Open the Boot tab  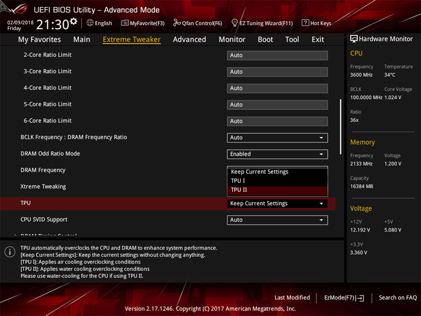click(x=265, y=40)
